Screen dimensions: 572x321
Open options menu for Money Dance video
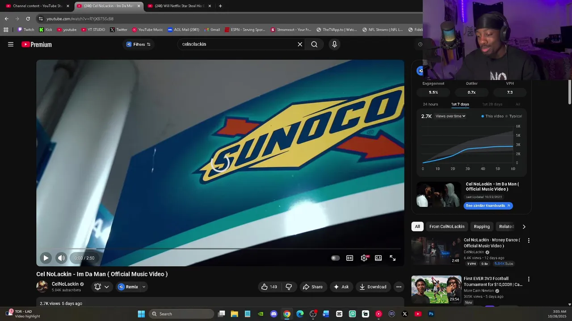529,240
